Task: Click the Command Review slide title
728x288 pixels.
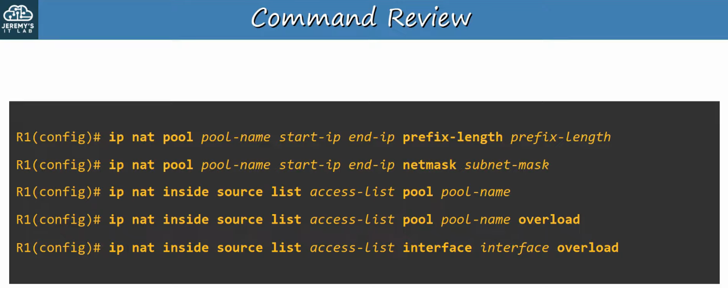Action: tap(361, 18)
